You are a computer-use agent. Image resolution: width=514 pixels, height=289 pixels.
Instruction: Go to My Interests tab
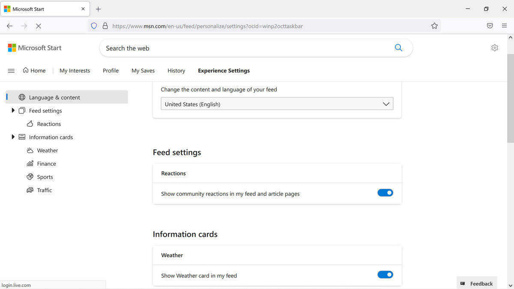[x=75, y=71]
